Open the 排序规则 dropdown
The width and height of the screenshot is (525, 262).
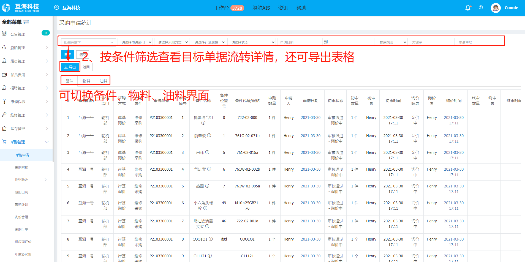click(x=392, y=42)
